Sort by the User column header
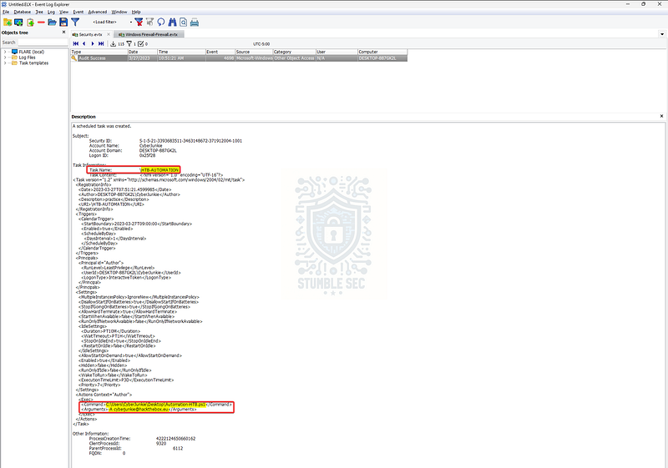Image resolution: width=668 pixels, height=468 pixels. (337, 52)
